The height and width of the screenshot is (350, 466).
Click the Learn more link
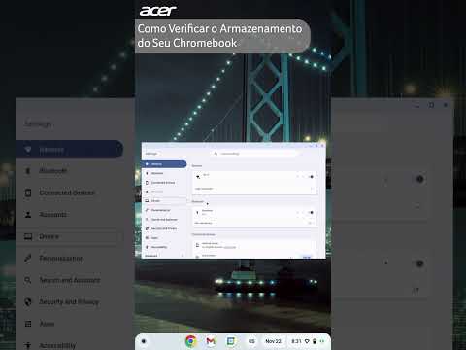[x=230, y=247]
